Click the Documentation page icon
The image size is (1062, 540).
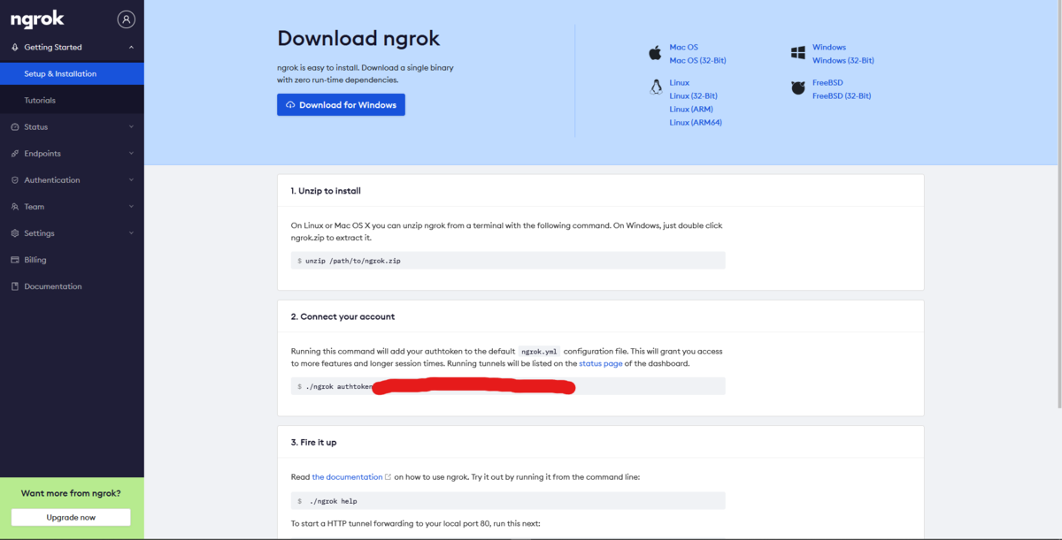tap(15, 286)
